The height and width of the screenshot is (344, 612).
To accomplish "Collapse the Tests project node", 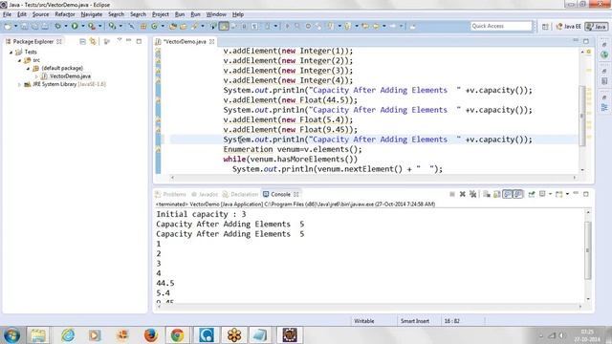I will coord(11,52).
